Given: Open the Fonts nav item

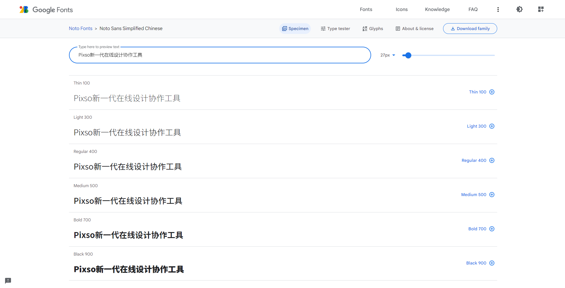Looking at the screenshot, I should point(366,9).
